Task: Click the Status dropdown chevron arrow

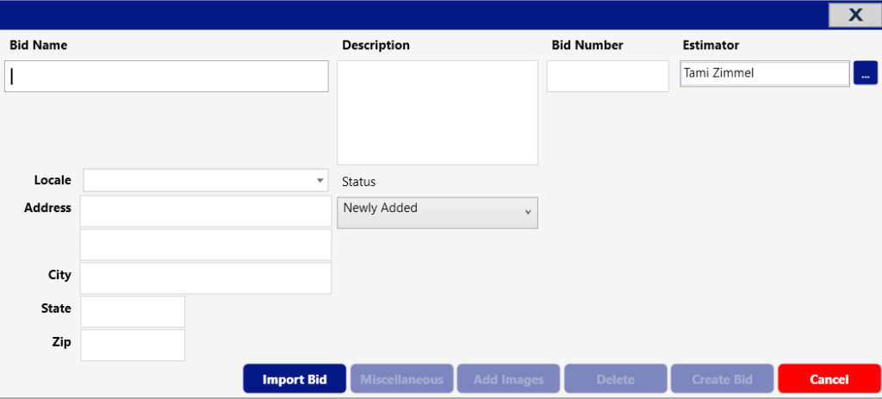Action: (528, 213)
